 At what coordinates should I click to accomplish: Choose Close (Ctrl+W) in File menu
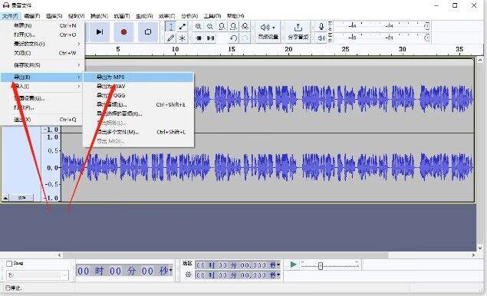(42, 53)
